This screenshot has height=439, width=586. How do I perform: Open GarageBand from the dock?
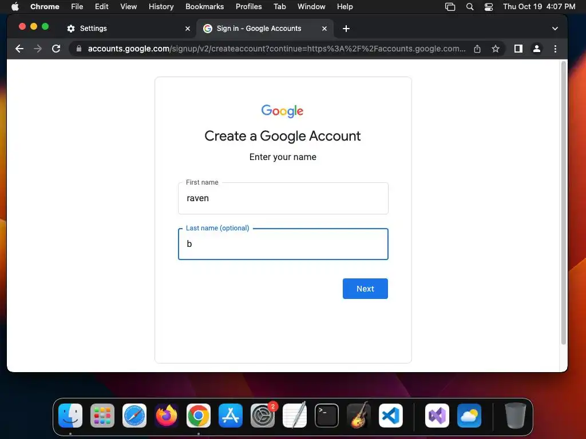(359, 416)
